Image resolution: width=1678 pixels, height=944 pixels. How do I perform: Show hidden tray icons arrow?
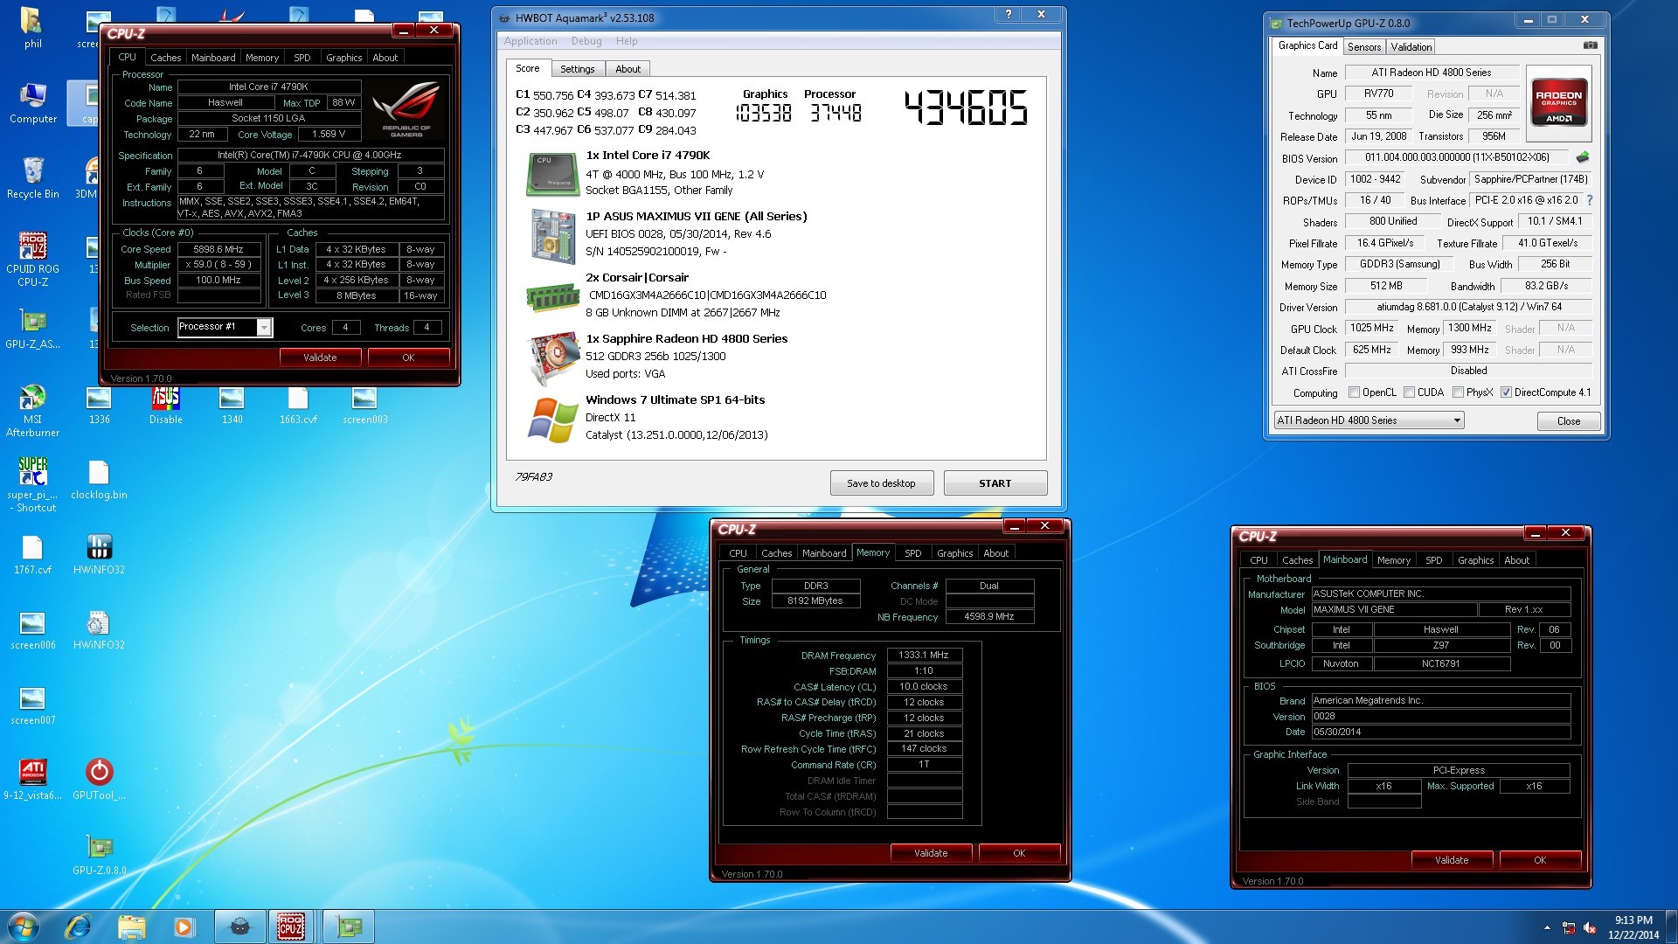pyautogui.click(x=1547, y=927)
